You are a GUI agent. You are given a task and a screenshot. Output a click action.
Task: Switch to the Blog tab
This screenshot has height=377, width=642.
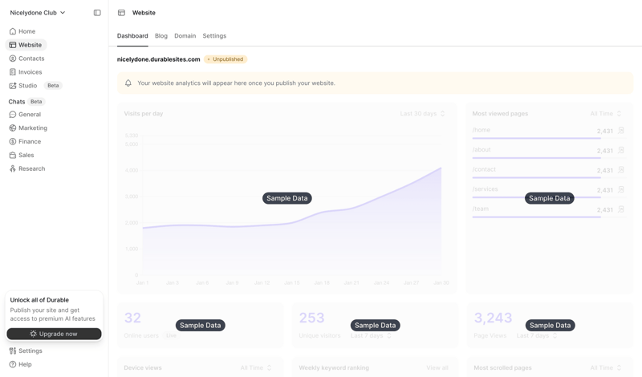[161, 36]
